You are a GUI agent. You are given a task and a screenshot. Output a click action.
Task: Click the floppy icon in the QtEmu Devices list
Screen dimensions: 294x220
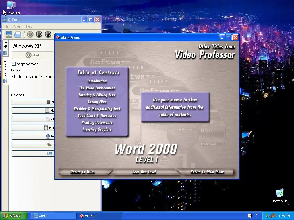coord(46,128)
